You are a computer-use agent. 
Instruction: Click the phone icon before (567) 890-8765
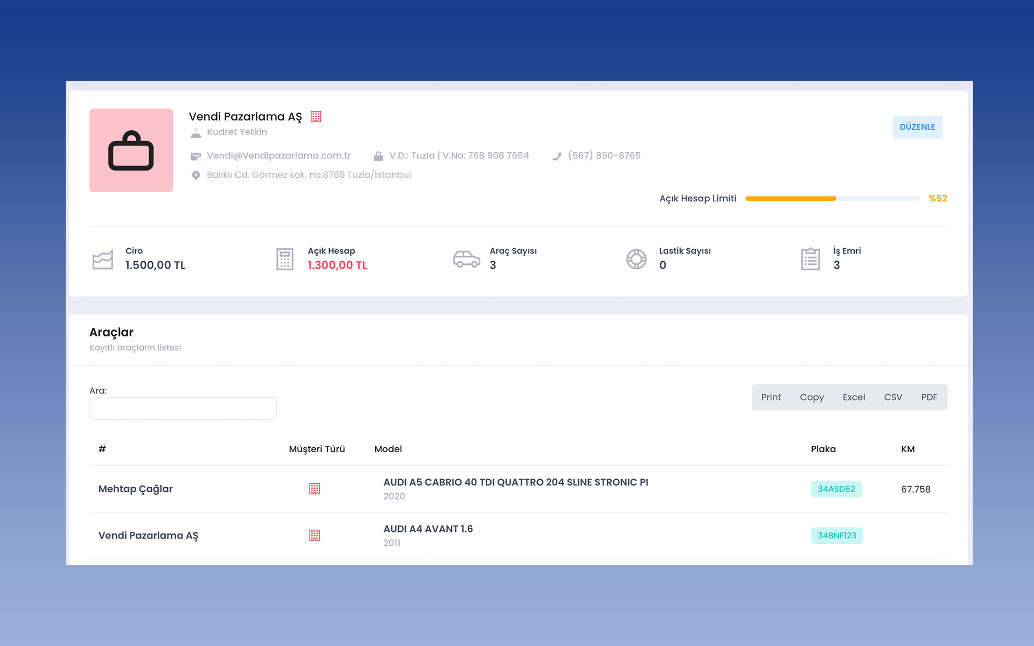(x=557, y=156)
